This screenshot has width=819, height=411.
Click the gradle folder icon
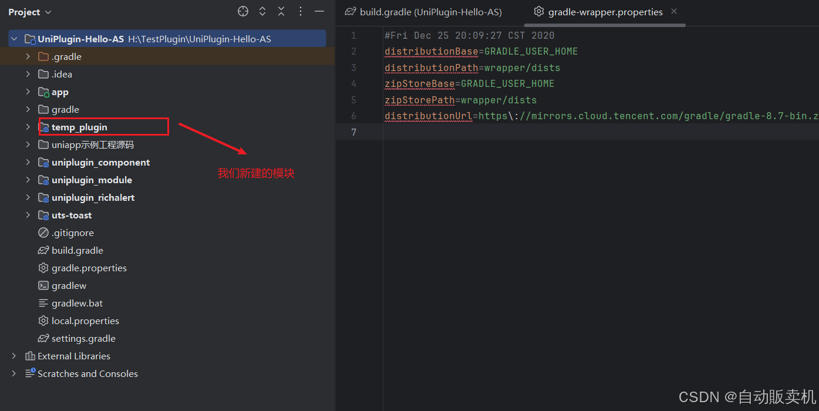point(43,110)
